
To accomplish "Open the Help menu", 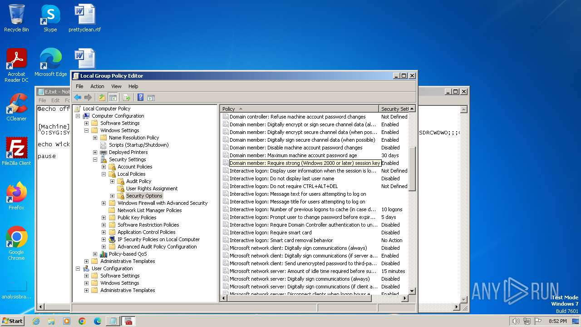I will (133, 86).
